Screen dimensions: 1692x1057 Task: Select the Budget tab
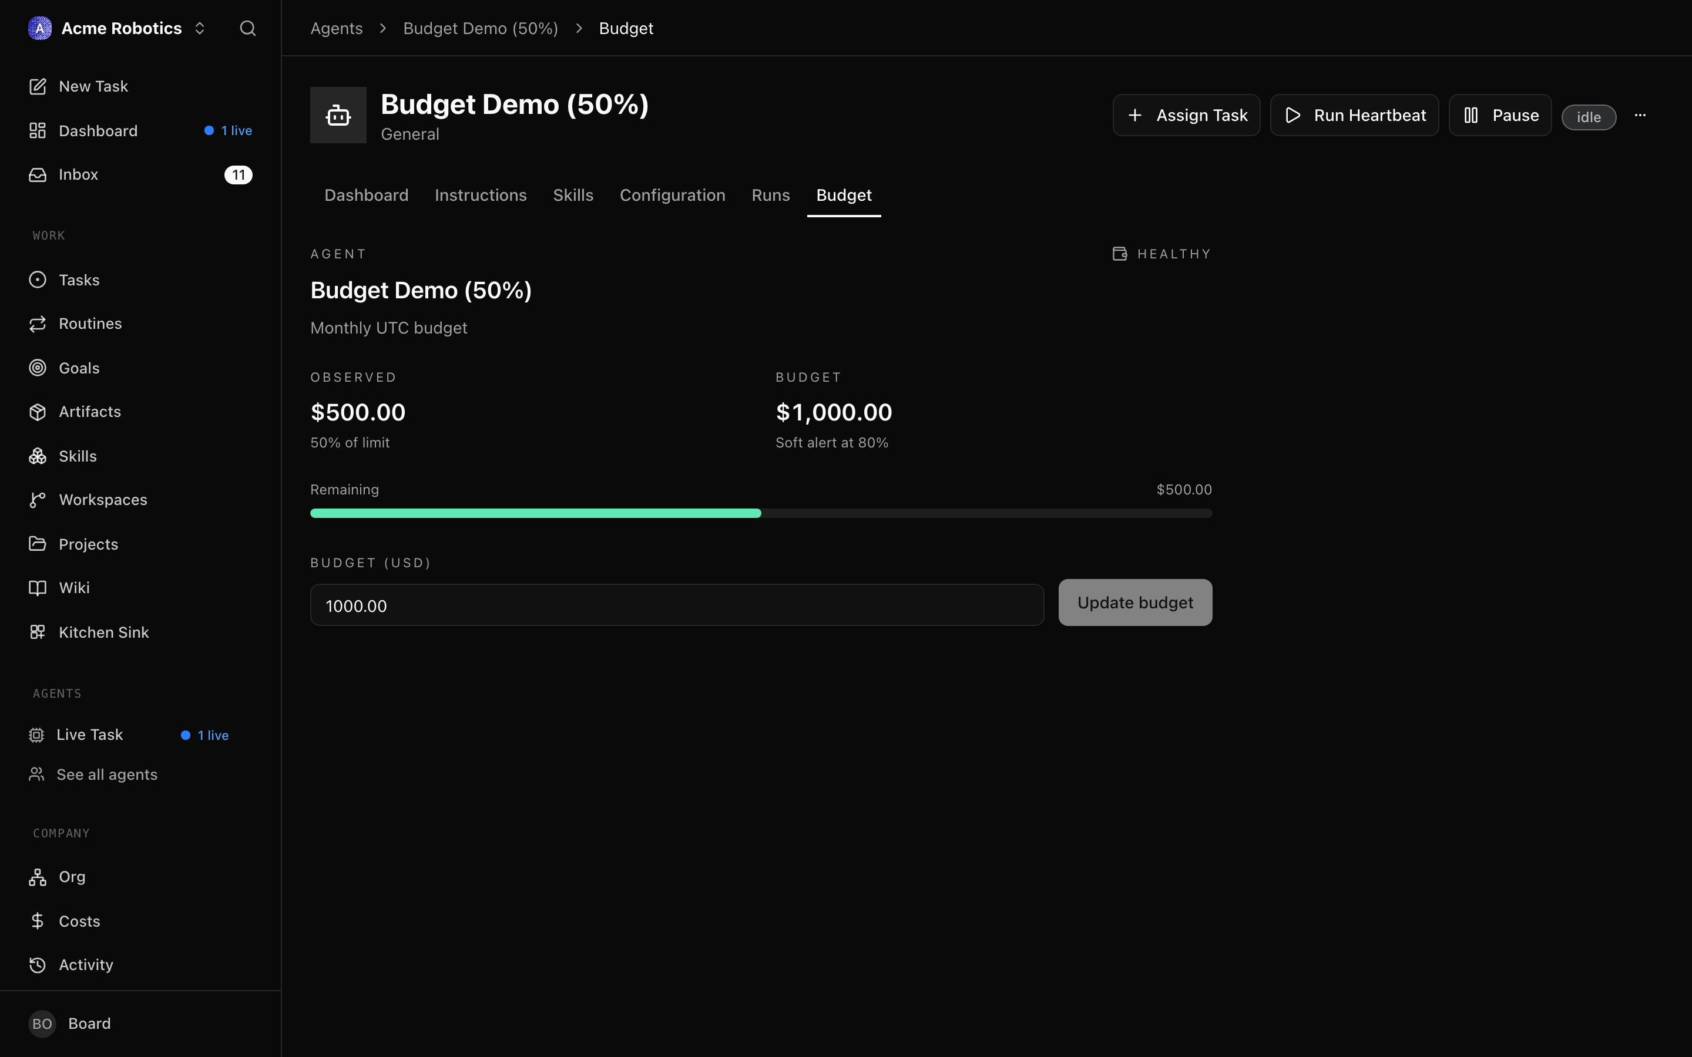pyautogui.click(x=844, y=195)
